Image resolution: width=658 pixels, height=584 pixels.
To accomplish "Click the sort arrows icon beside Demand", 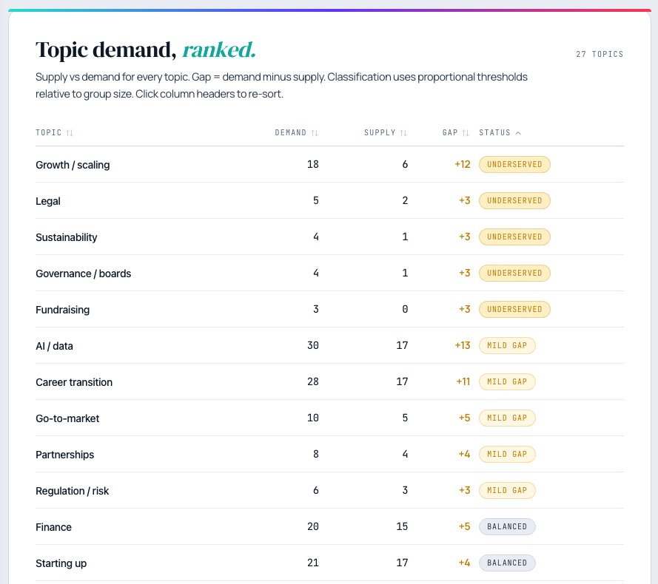I will click(315, 133).
